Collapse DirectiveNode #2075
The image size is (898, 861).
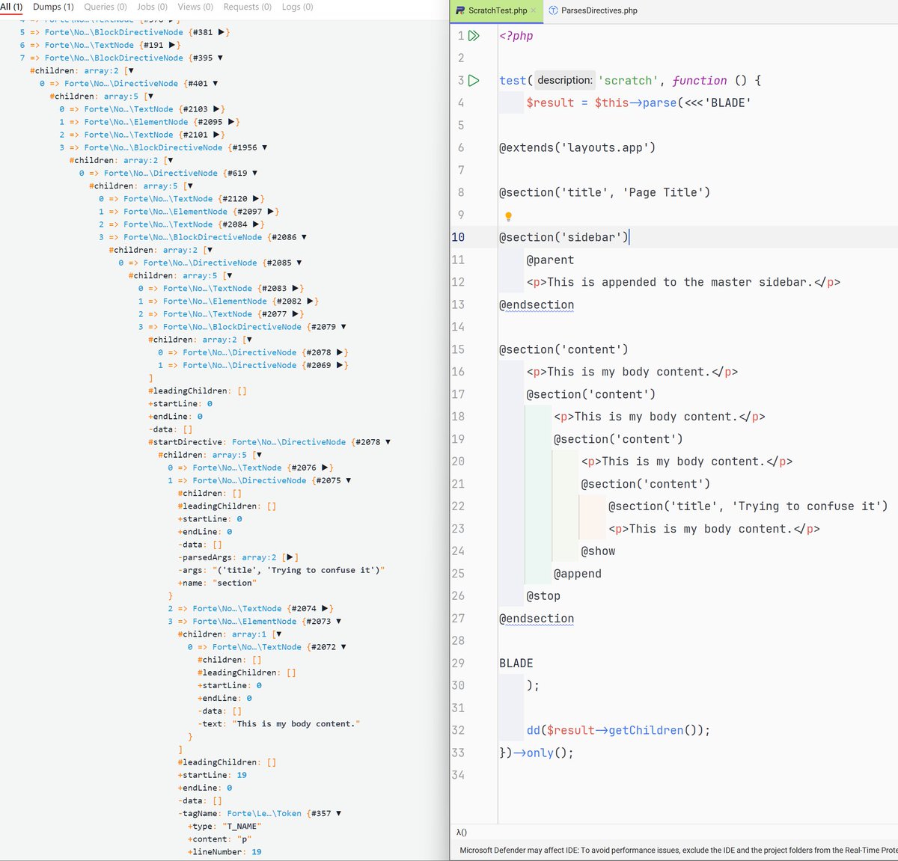point(348,480)
